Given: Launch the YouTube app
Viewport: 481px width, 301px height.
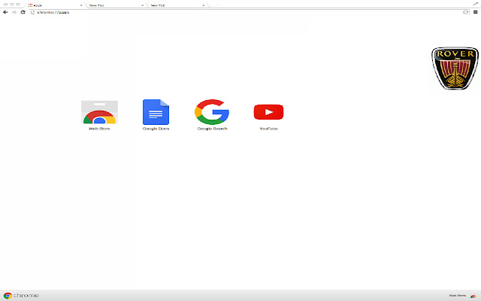Looking at the screenshot, I should [268, 117].
